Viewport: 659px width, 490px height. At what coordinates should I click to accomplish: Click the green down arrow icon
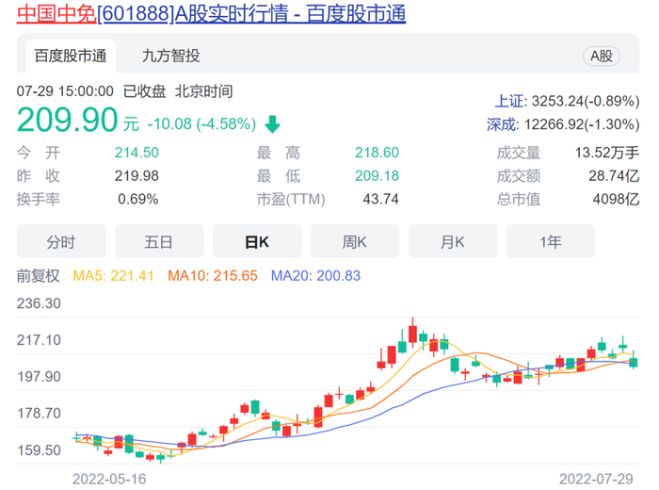click(x=272, y=124)
